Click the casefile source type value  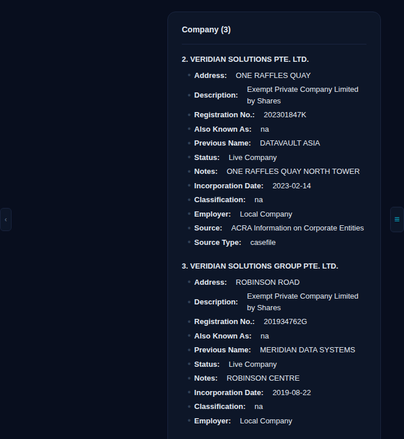click(263, 243)
